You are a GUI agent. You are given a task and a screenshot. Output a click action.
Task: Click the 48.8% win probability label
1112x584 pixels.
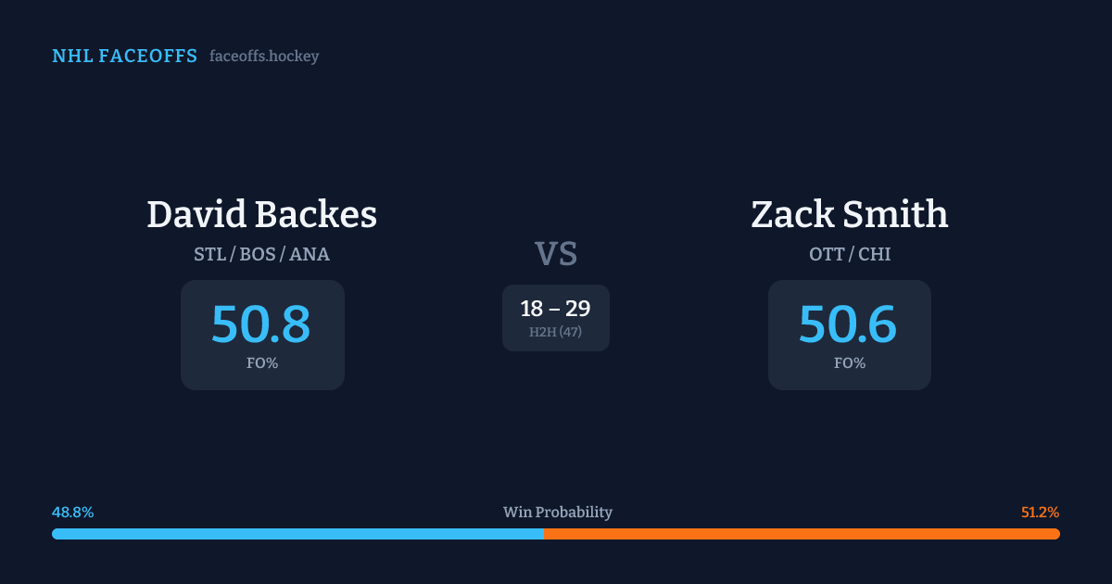73,513
